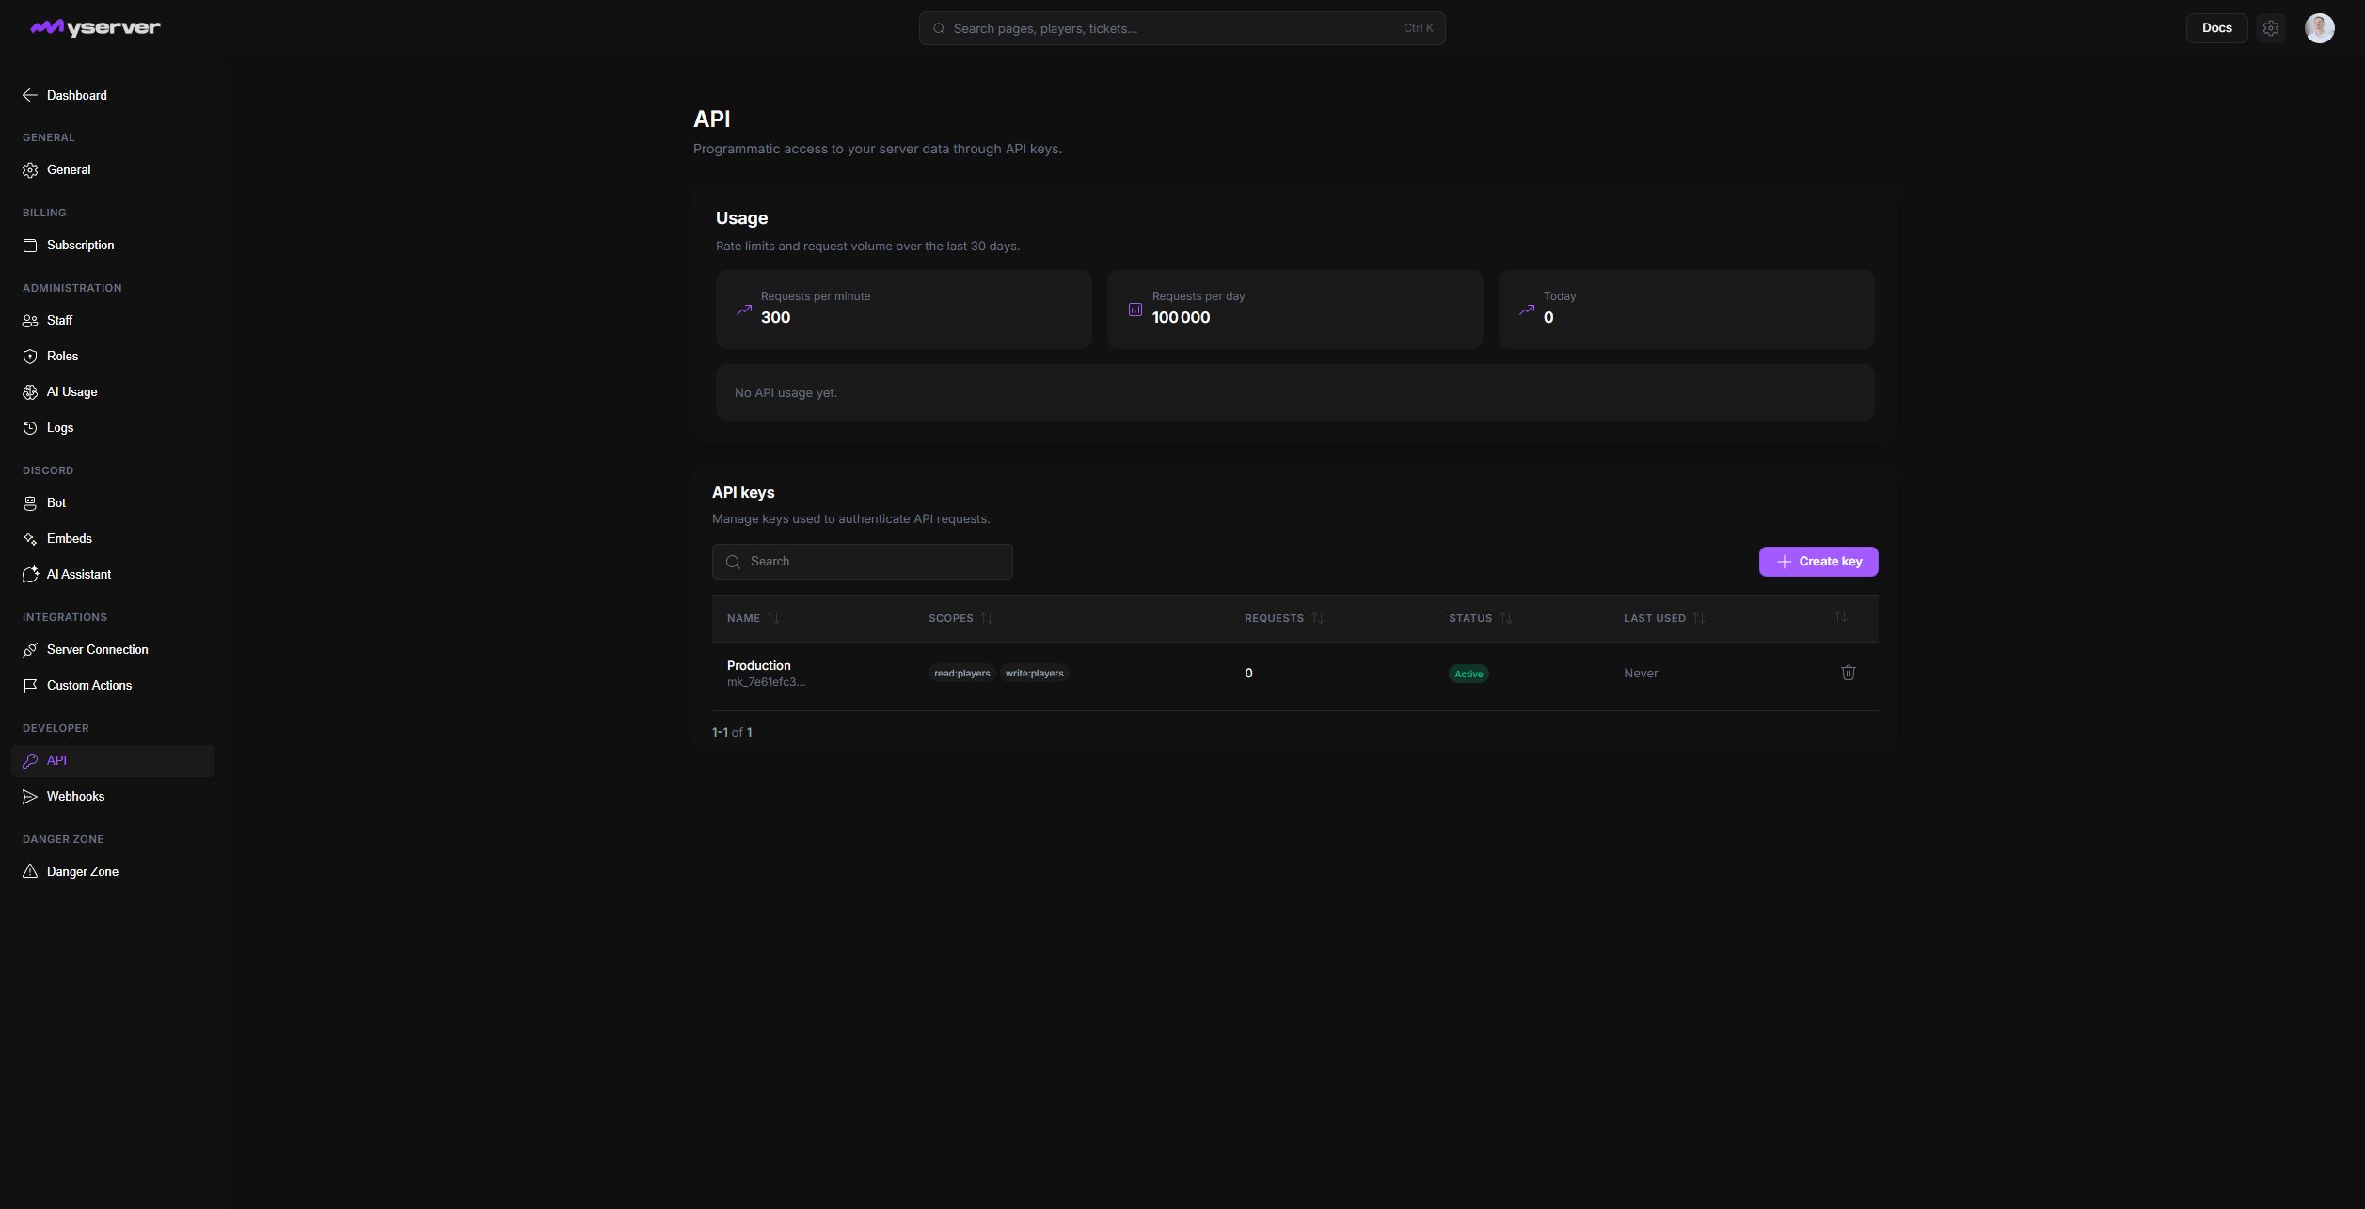2365x1209 pixels.
Task: Click the Production key name
Action: (x=758, y=665)
